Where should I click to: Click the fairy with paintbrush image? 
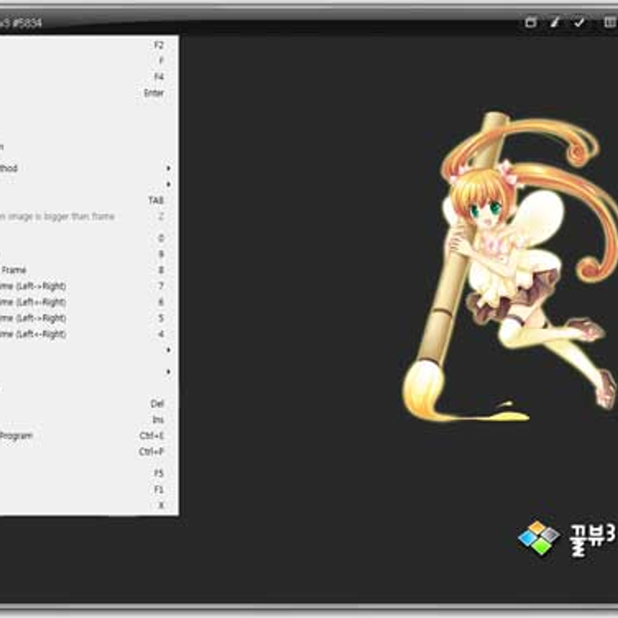pos(510,265)
